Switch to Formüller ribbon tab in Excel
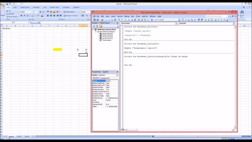This screenshot has height=142, width=252. click(x=36, y=7)
